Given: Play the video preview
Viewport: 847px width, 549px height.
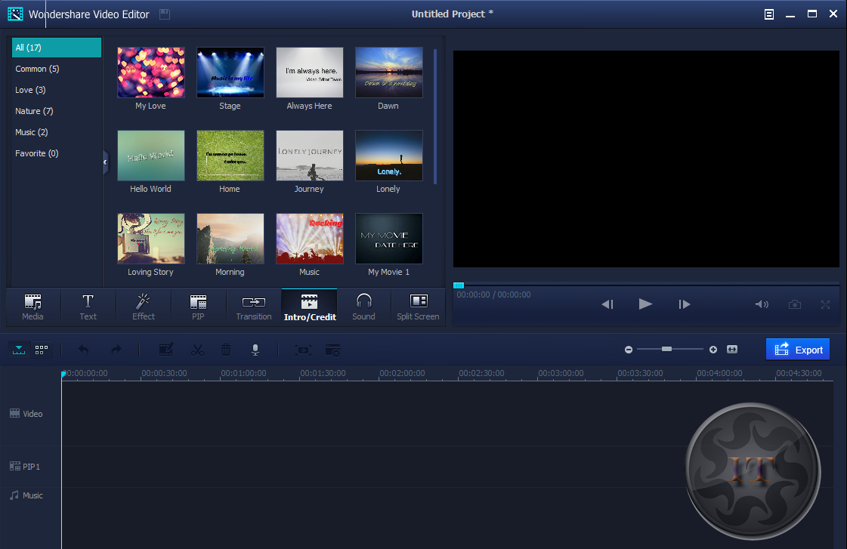Looking at the screenshot, I should 645,304.
